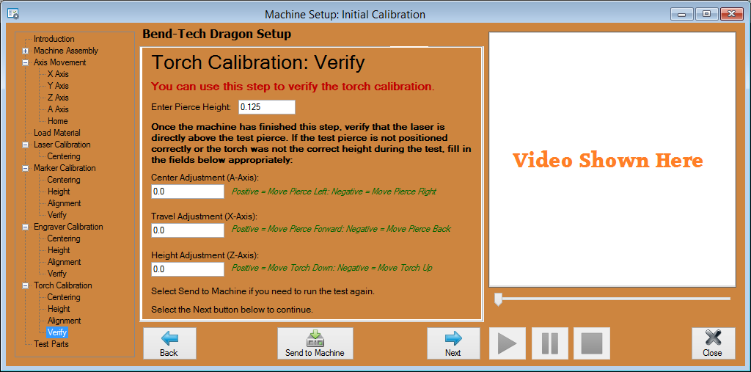Close the setup with the Close button
Screen dimensions: 751x372
pos(713,343)
